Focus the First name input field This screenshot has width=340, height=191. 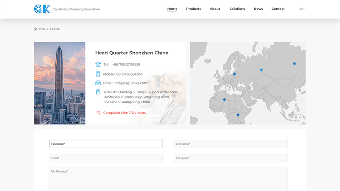(x=106, y=144)
